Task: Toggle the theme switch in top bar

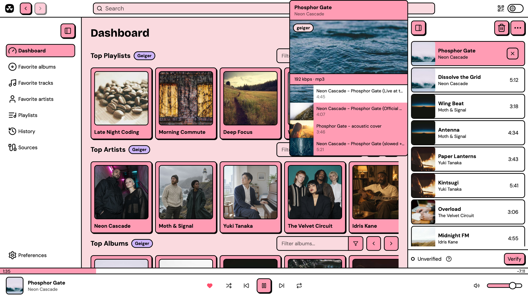Action: pyautogui.click(x=515, y=9)
